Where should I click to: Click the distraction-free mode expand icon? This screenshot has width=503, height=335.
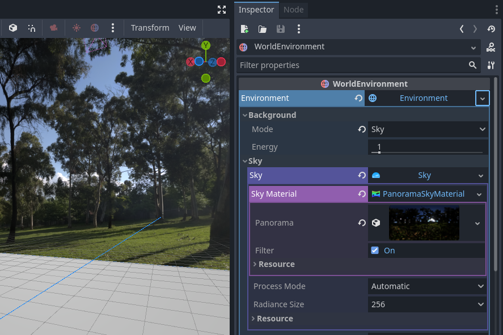[x=222, y=10]
